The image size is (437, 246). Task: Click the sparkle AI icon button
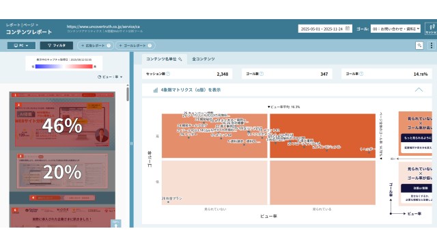pos(419,46)
